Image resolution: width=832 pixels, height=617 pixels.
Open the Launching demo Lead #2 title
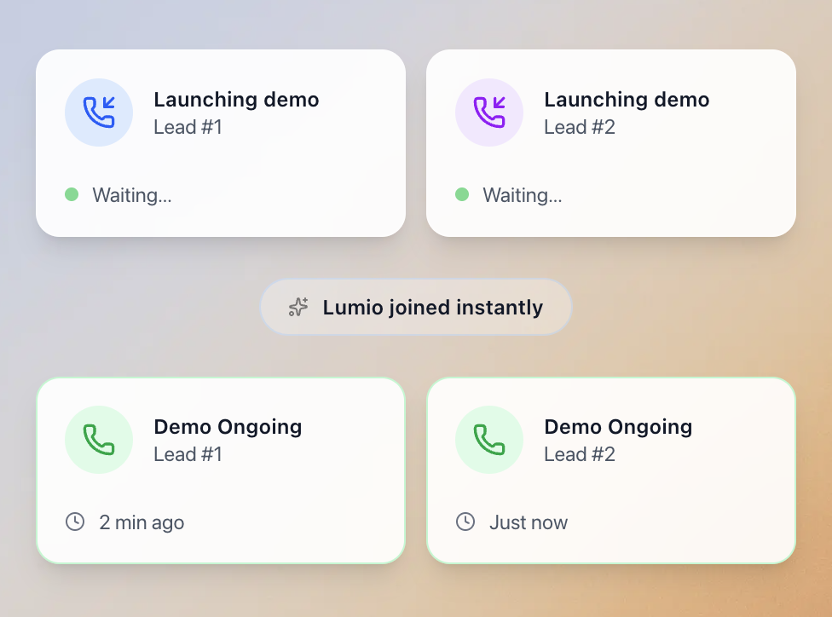[627, 99]
